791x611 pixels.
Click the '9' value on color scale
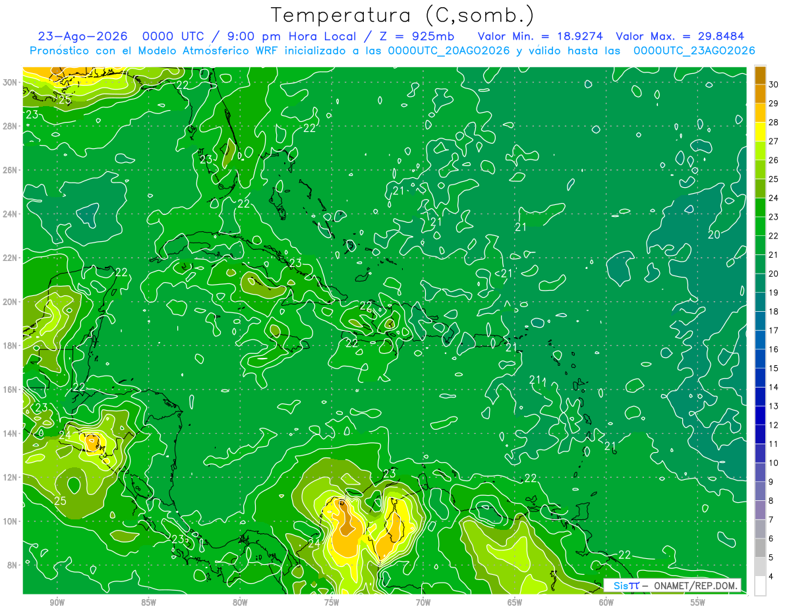tap(771, 482)
